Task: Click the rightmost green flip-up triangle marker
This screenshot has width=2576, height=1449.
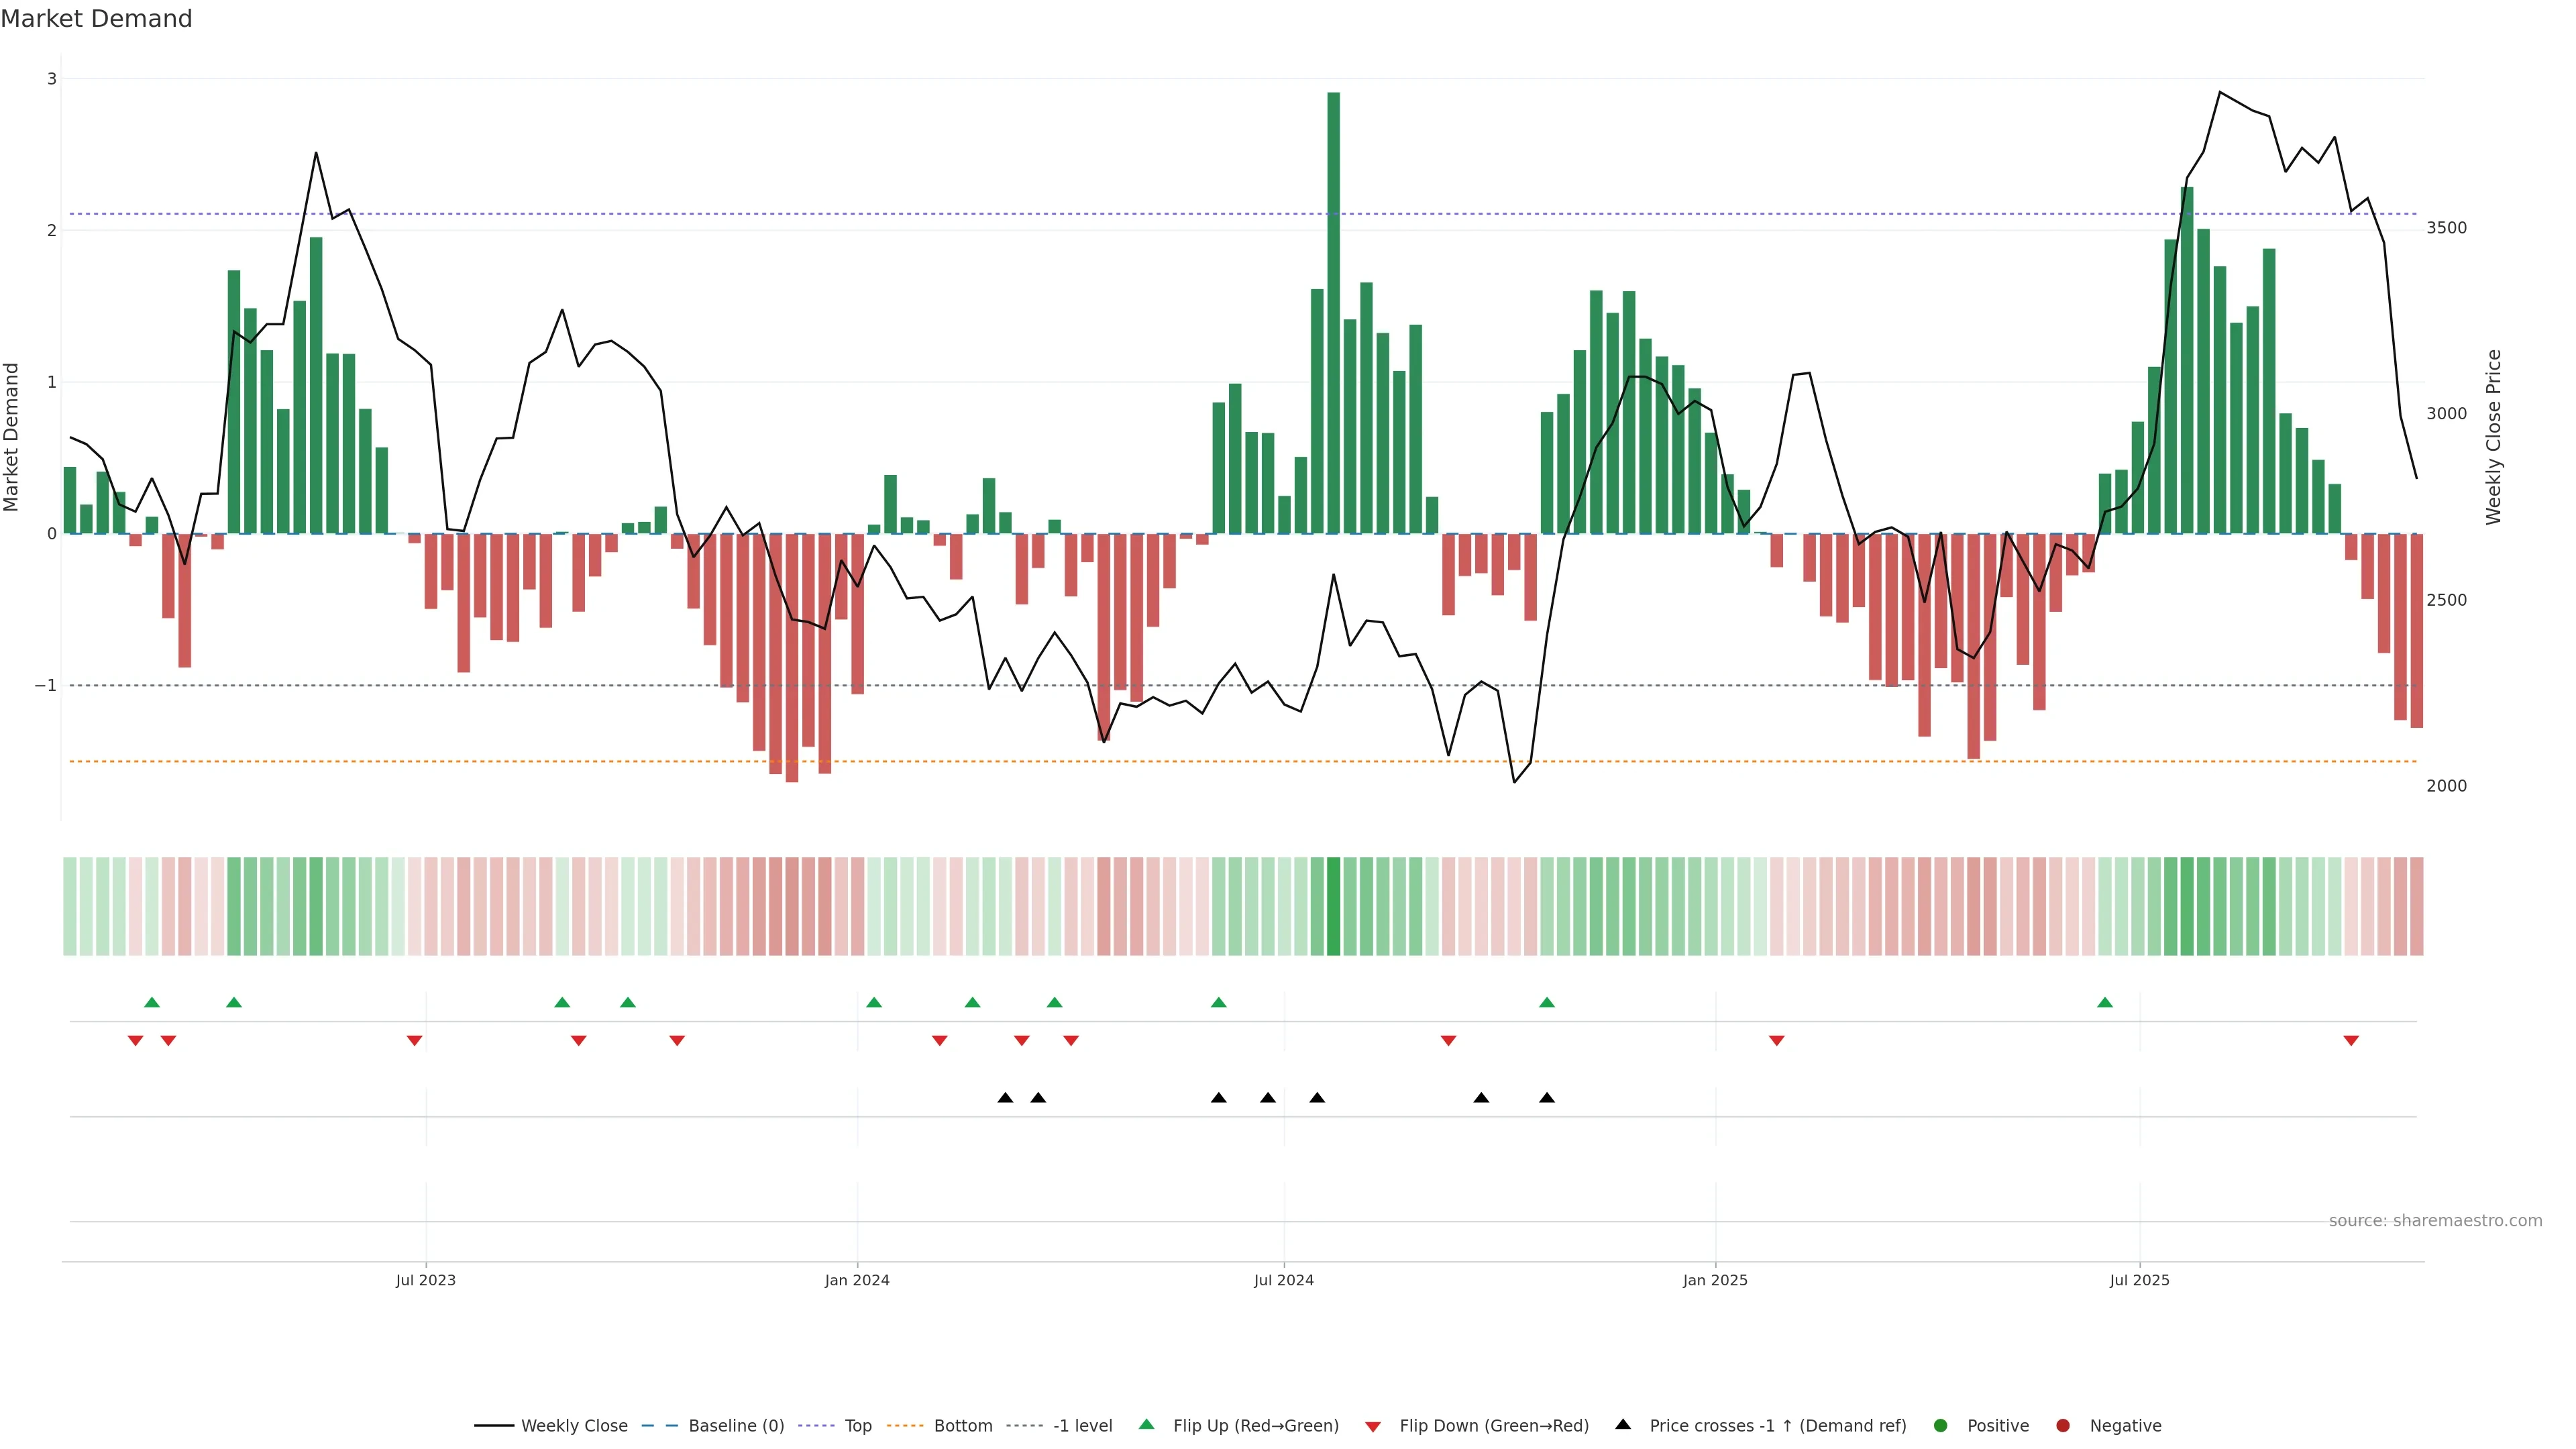Action: pyautogui.click(x=2105, y=1002)
